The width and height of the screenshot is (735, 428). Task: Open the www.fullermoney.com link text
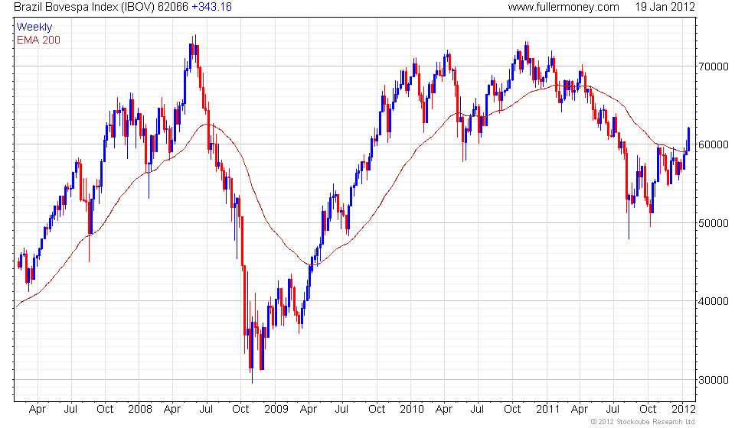(x=563, y=7)
